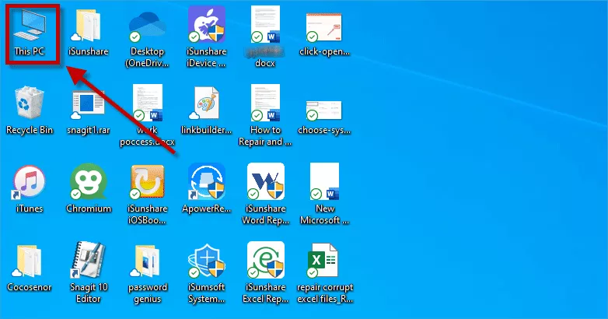Click the 'linkbuilder...' file name text

[206, 130]
